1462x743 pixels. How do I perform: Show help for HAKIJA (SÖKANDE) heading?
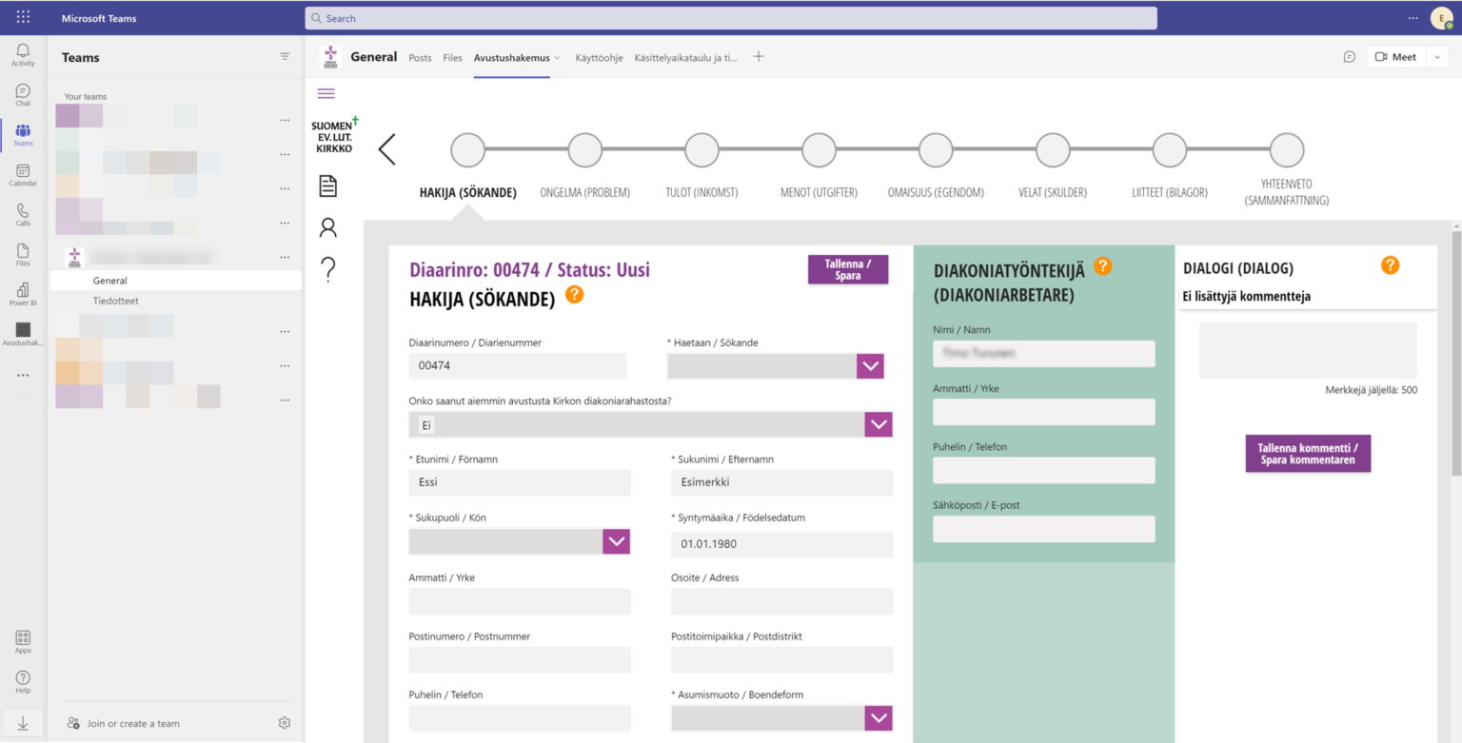[574, 294]
